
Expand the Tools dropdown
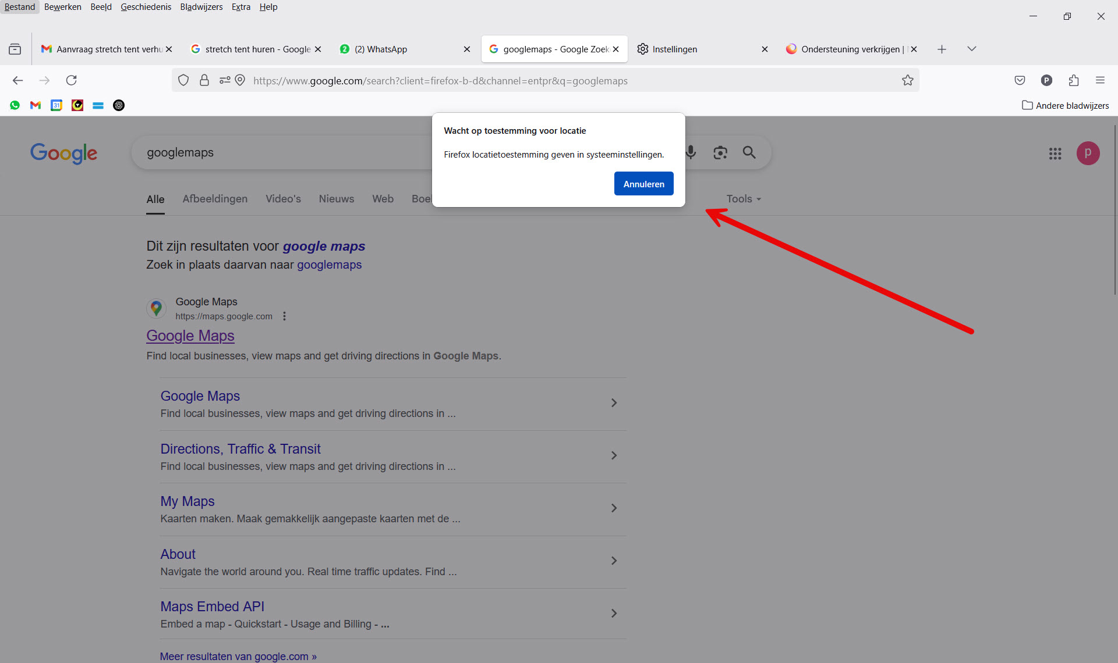coord(744,199)
